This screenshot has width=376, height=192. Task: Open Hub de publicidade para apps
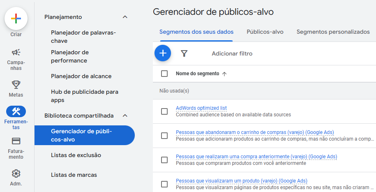[85, 96]
